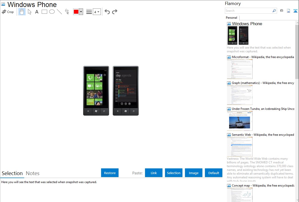
Task: Click the search magnifier icon
Action: 274,11
